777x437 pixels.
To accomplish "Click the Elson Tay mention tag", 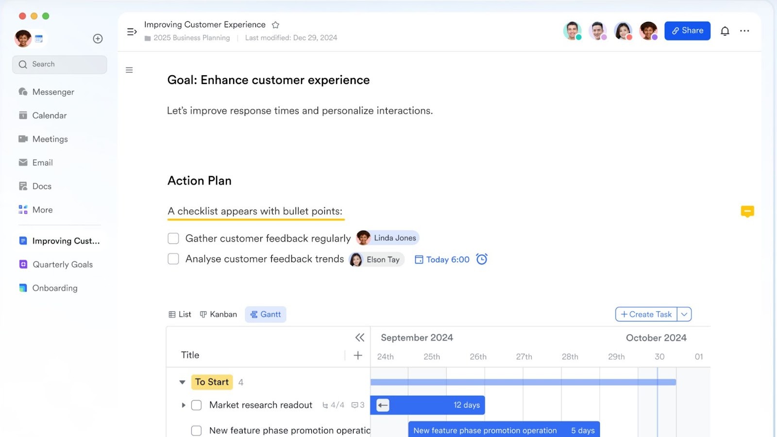I will tap(377, 259).
